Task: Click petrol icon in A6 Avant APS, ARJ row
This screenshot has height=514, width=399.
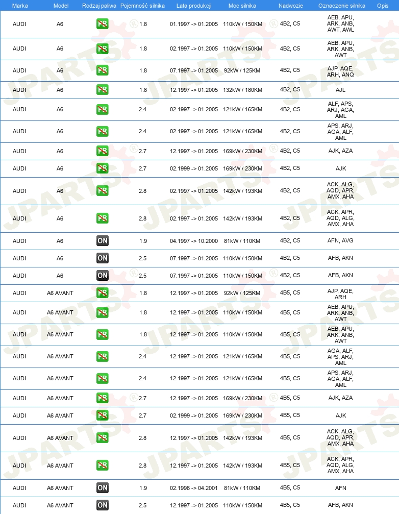Action: click(x=102, y=378)
